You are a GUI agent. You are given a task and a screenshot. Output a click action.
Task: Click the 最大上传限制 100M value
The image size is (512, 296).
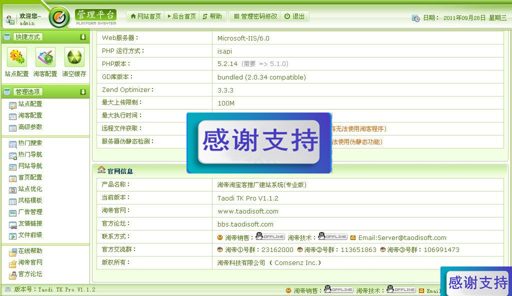click(x=226, y=103)
